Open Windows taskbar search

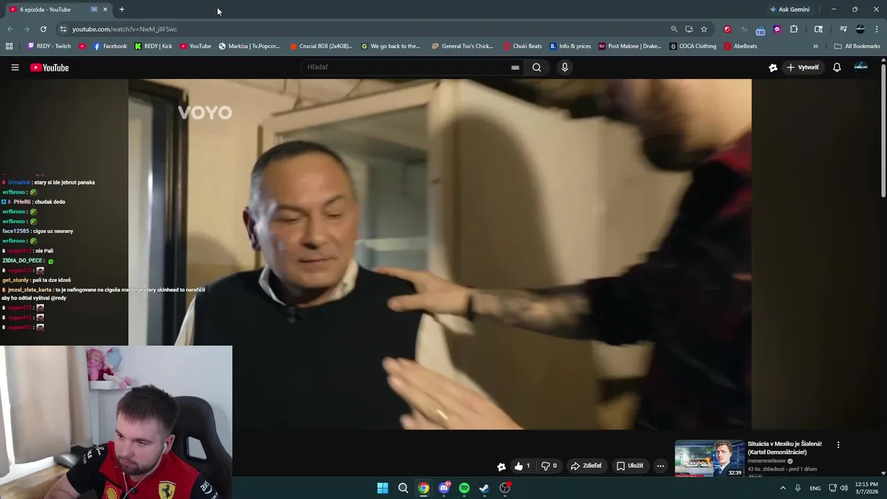click(x=403, y=488)
